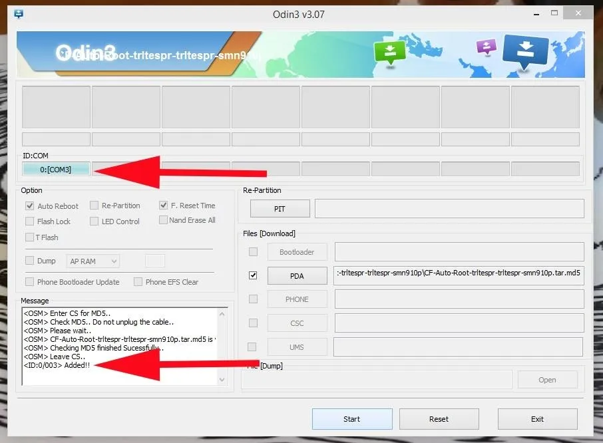The height and width of the screenshot is (443, 603).
Task: Click the "Leave CS.." log line
Action: pos(54,357)
